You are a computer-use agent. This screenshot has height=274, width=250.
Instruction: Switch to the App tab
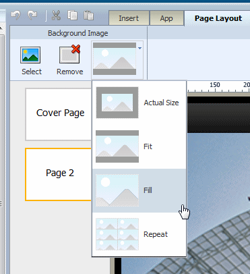[x=166, y=18]
